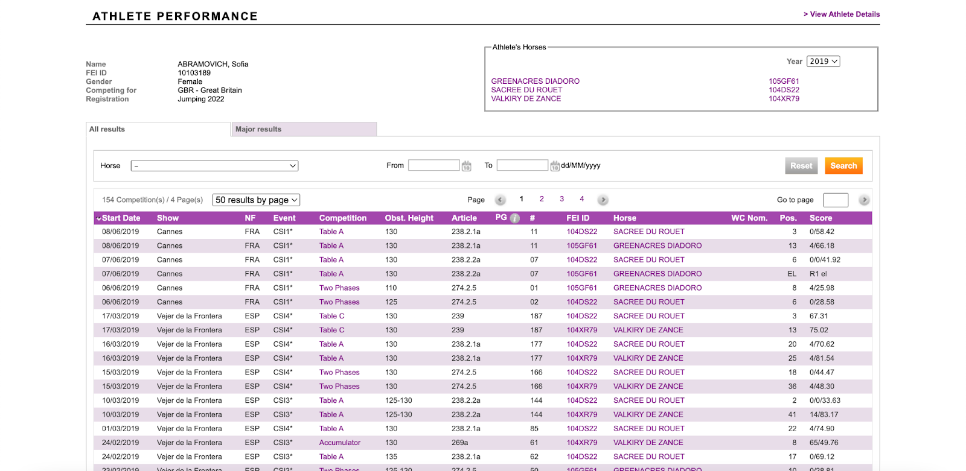Go to results page 4

582,199
